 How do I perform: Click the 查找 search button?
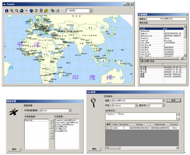click(174, 100)
